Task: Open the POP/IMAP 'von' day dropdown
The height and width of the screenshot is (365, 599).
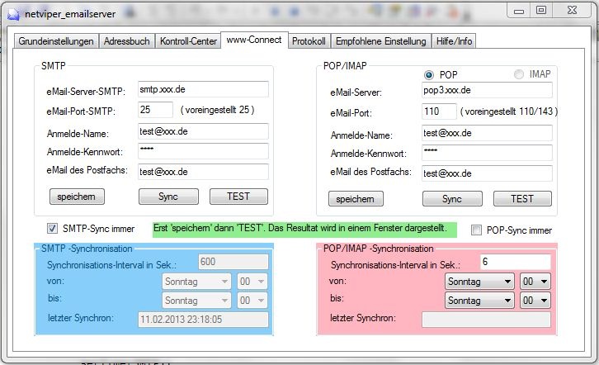Action: [x=479, y=282]
